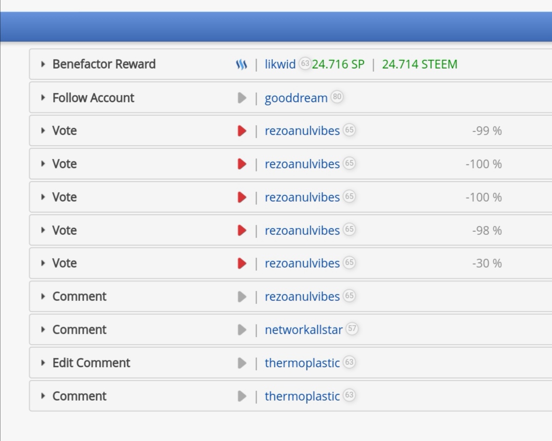Click the gray arrow icon in networkallstar Comment row
The width and height of the screenshot is (552, 441).
coord(242,330)
